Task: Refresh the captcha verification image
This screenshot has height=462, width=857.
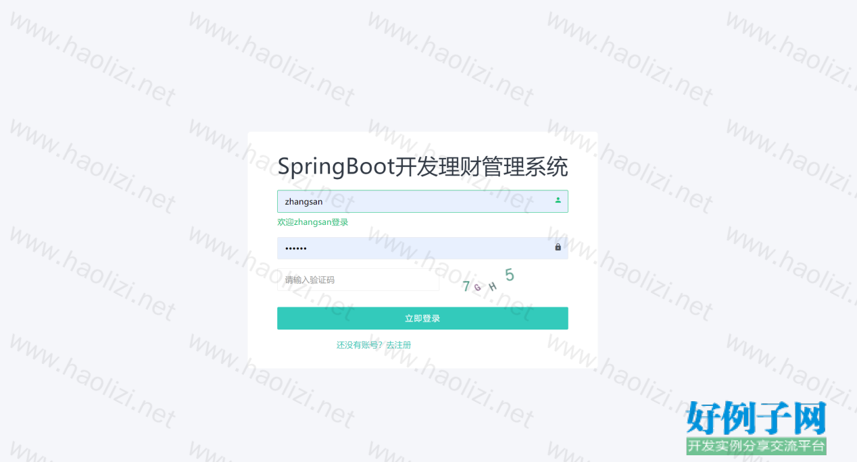Action: point(489,280)
